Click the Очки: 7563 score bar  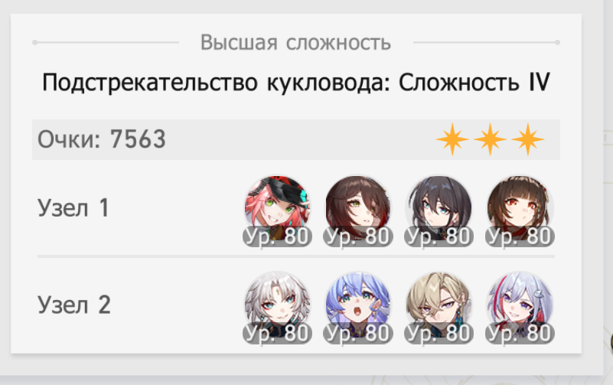pos(296,139)
